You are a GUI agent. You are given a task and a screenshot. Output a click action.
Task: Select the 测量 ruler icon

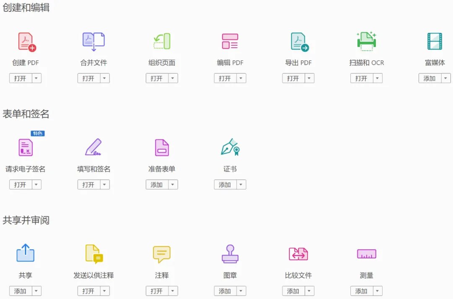coord(367,254)
